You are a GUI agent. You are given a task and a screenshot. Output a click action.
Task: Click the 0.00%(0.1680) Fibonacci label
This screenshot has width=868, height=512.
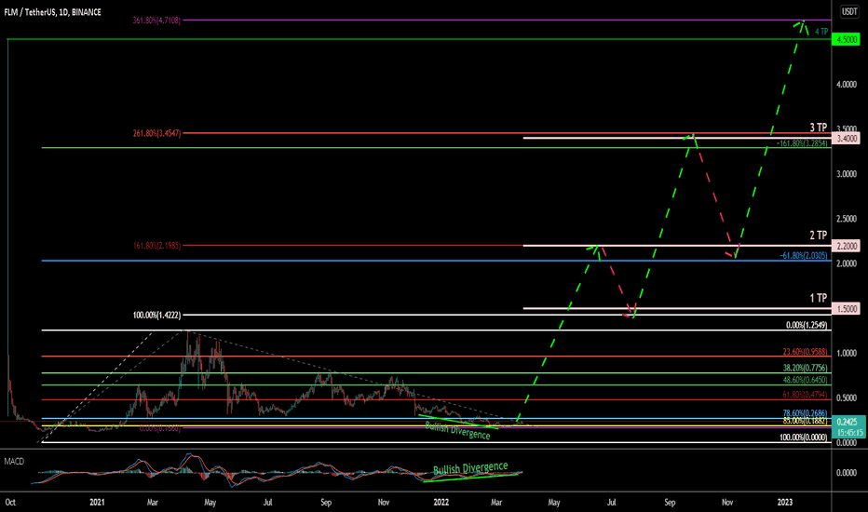pos(159,428)
